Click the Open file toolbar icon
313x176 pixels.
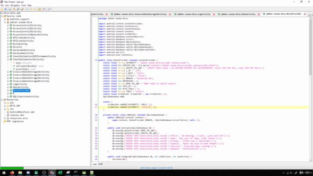click(x=2, y=9)
